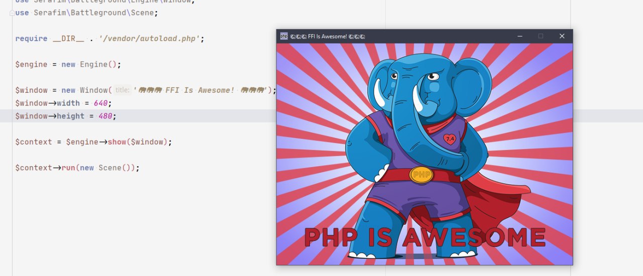The width and height of the screenshot is (643, 276).
Task: Click the PHP belt buckle on the elephant
Action: point(421,175)
